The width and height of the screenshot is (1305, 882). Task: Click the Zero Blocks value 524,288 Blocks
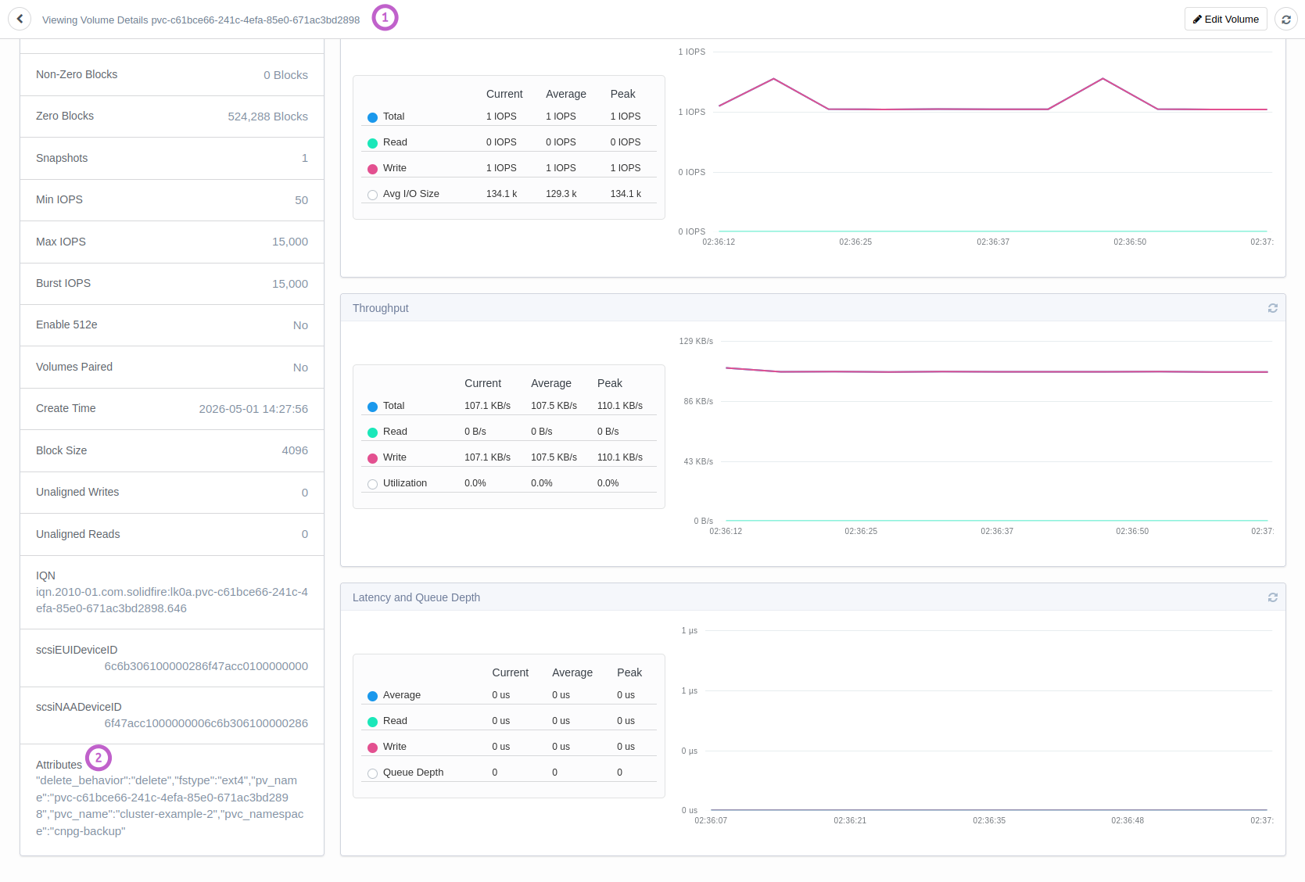[267, 117]
